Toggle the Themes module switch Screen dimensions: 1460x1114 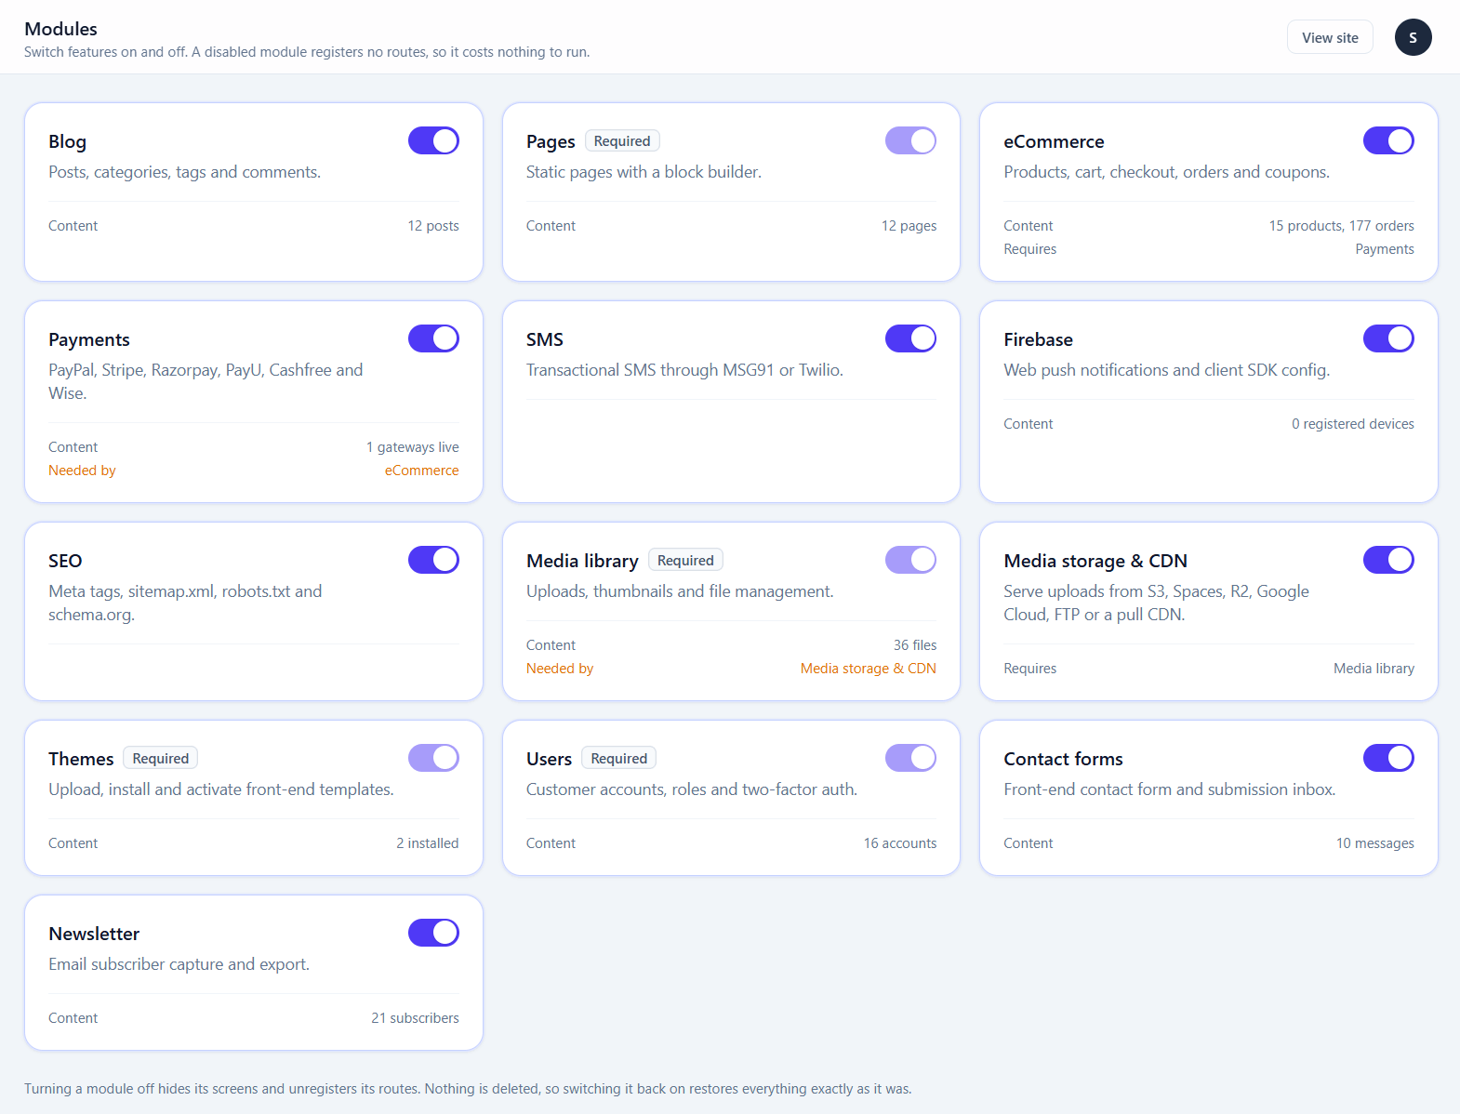pyautogui.click(x=433, y=758)
